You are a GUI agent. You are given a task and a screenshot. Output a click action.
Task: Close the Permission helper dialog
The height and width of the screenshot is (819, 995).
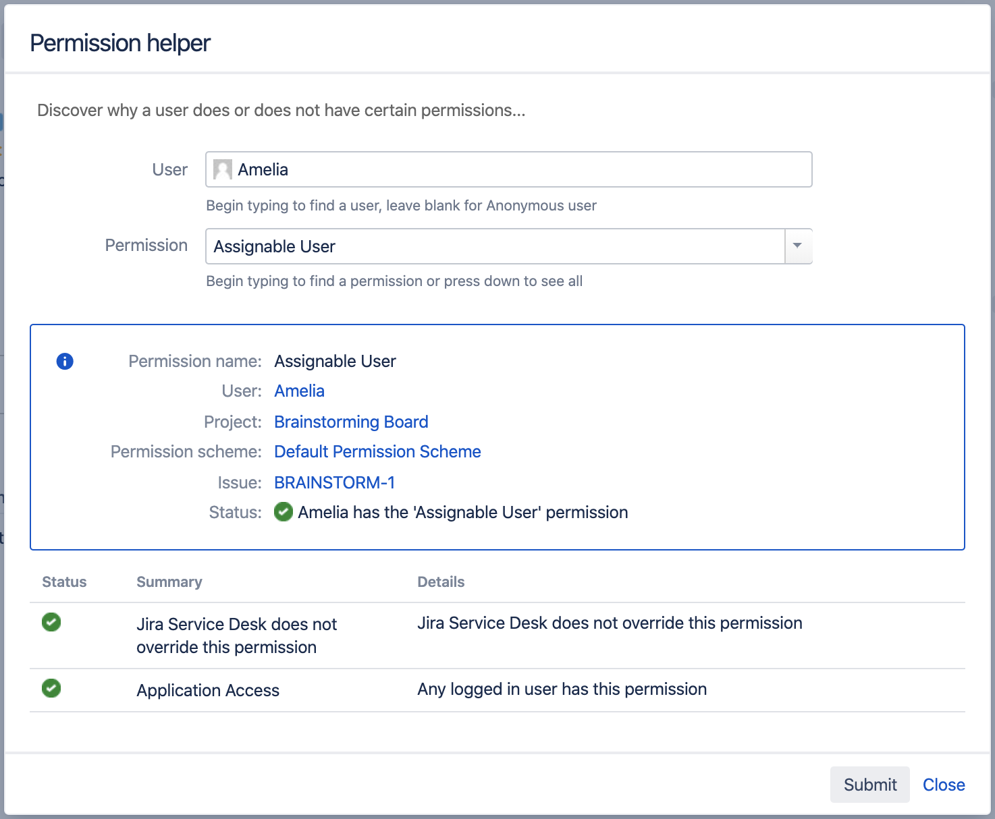943,785
